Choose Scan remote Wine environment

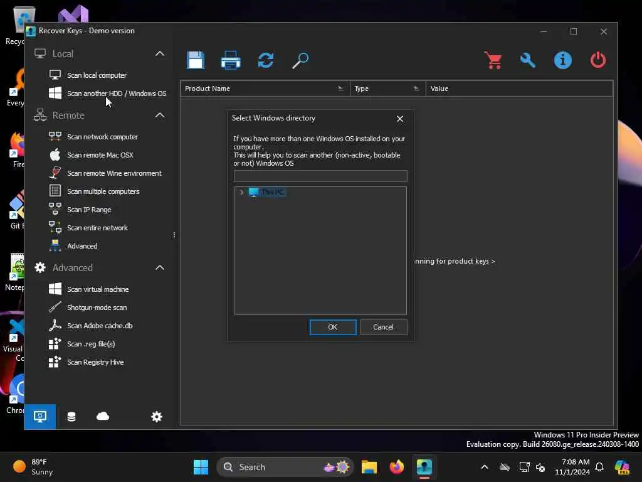click(x=114, y=173)
